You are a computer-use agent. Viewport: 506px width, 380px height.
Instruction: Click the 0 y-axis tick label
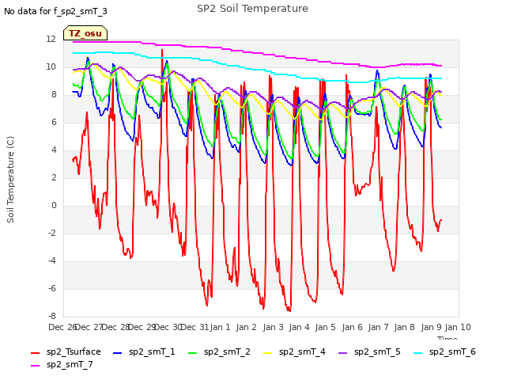(54, 206)
